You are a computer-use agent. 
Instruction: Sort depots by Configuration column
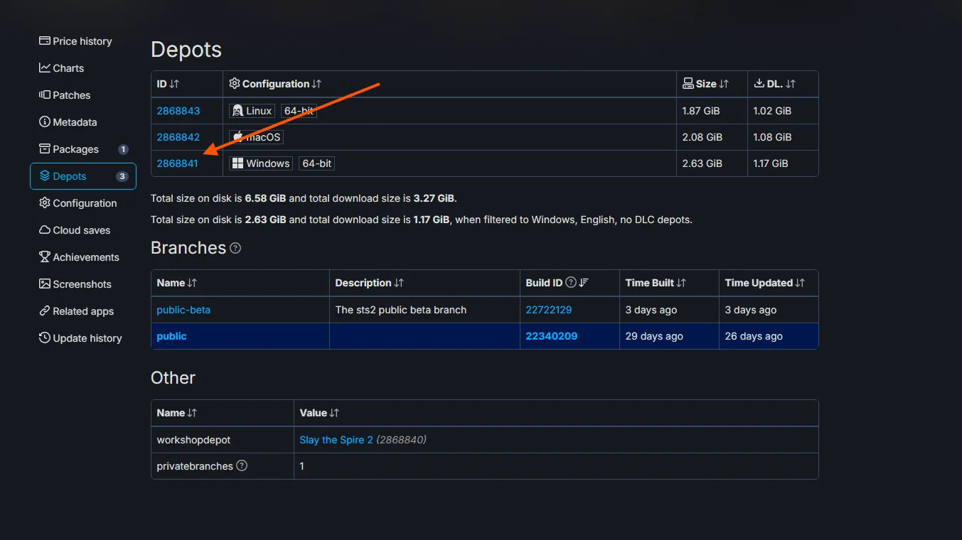coord(316,84)
